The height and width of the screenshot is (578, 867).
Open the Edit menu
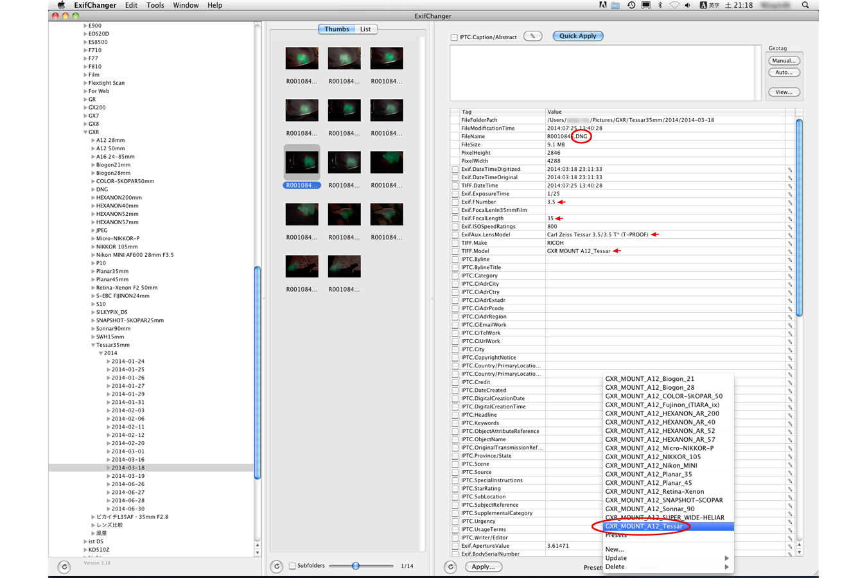[131, 5]
